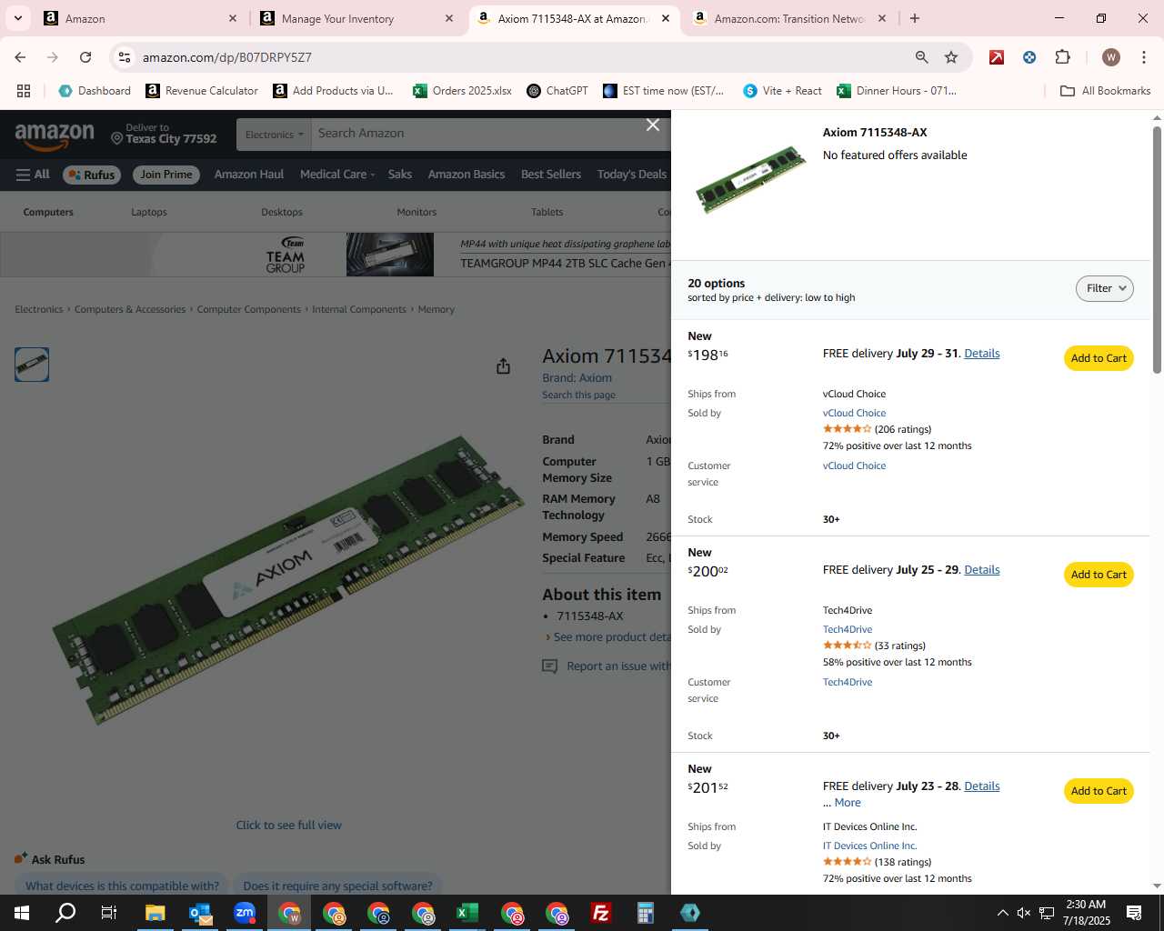Open Today's Deals in nav bar
This screenshot has height=931, width=1164.
[632, 175]
